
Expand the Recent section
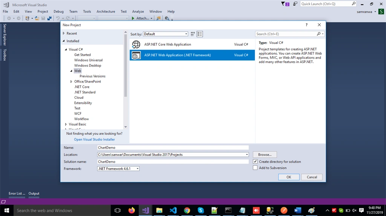[64, 33]
